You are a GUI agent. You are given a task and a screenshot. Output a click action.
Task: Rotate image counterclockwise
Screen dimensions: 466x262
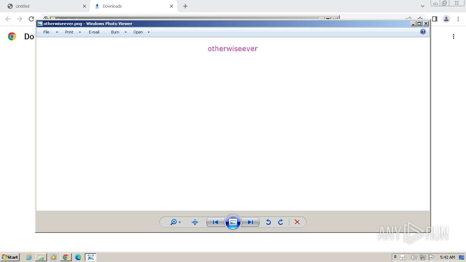[x=268, y=222]
